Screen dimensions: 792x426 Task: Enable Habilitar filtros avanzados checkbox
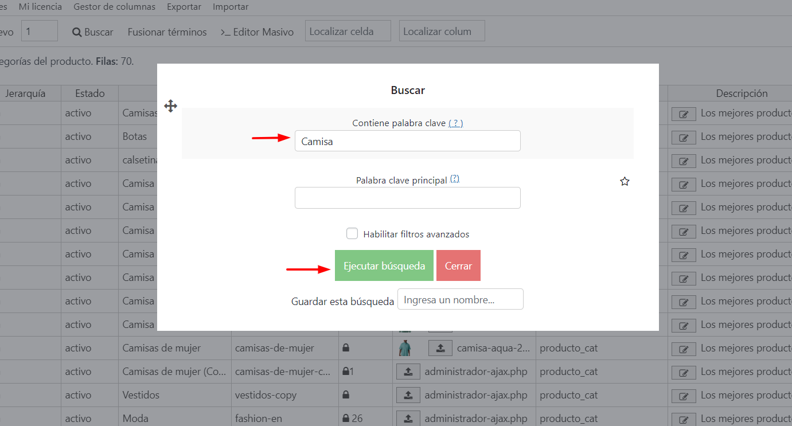coord(352,234)
